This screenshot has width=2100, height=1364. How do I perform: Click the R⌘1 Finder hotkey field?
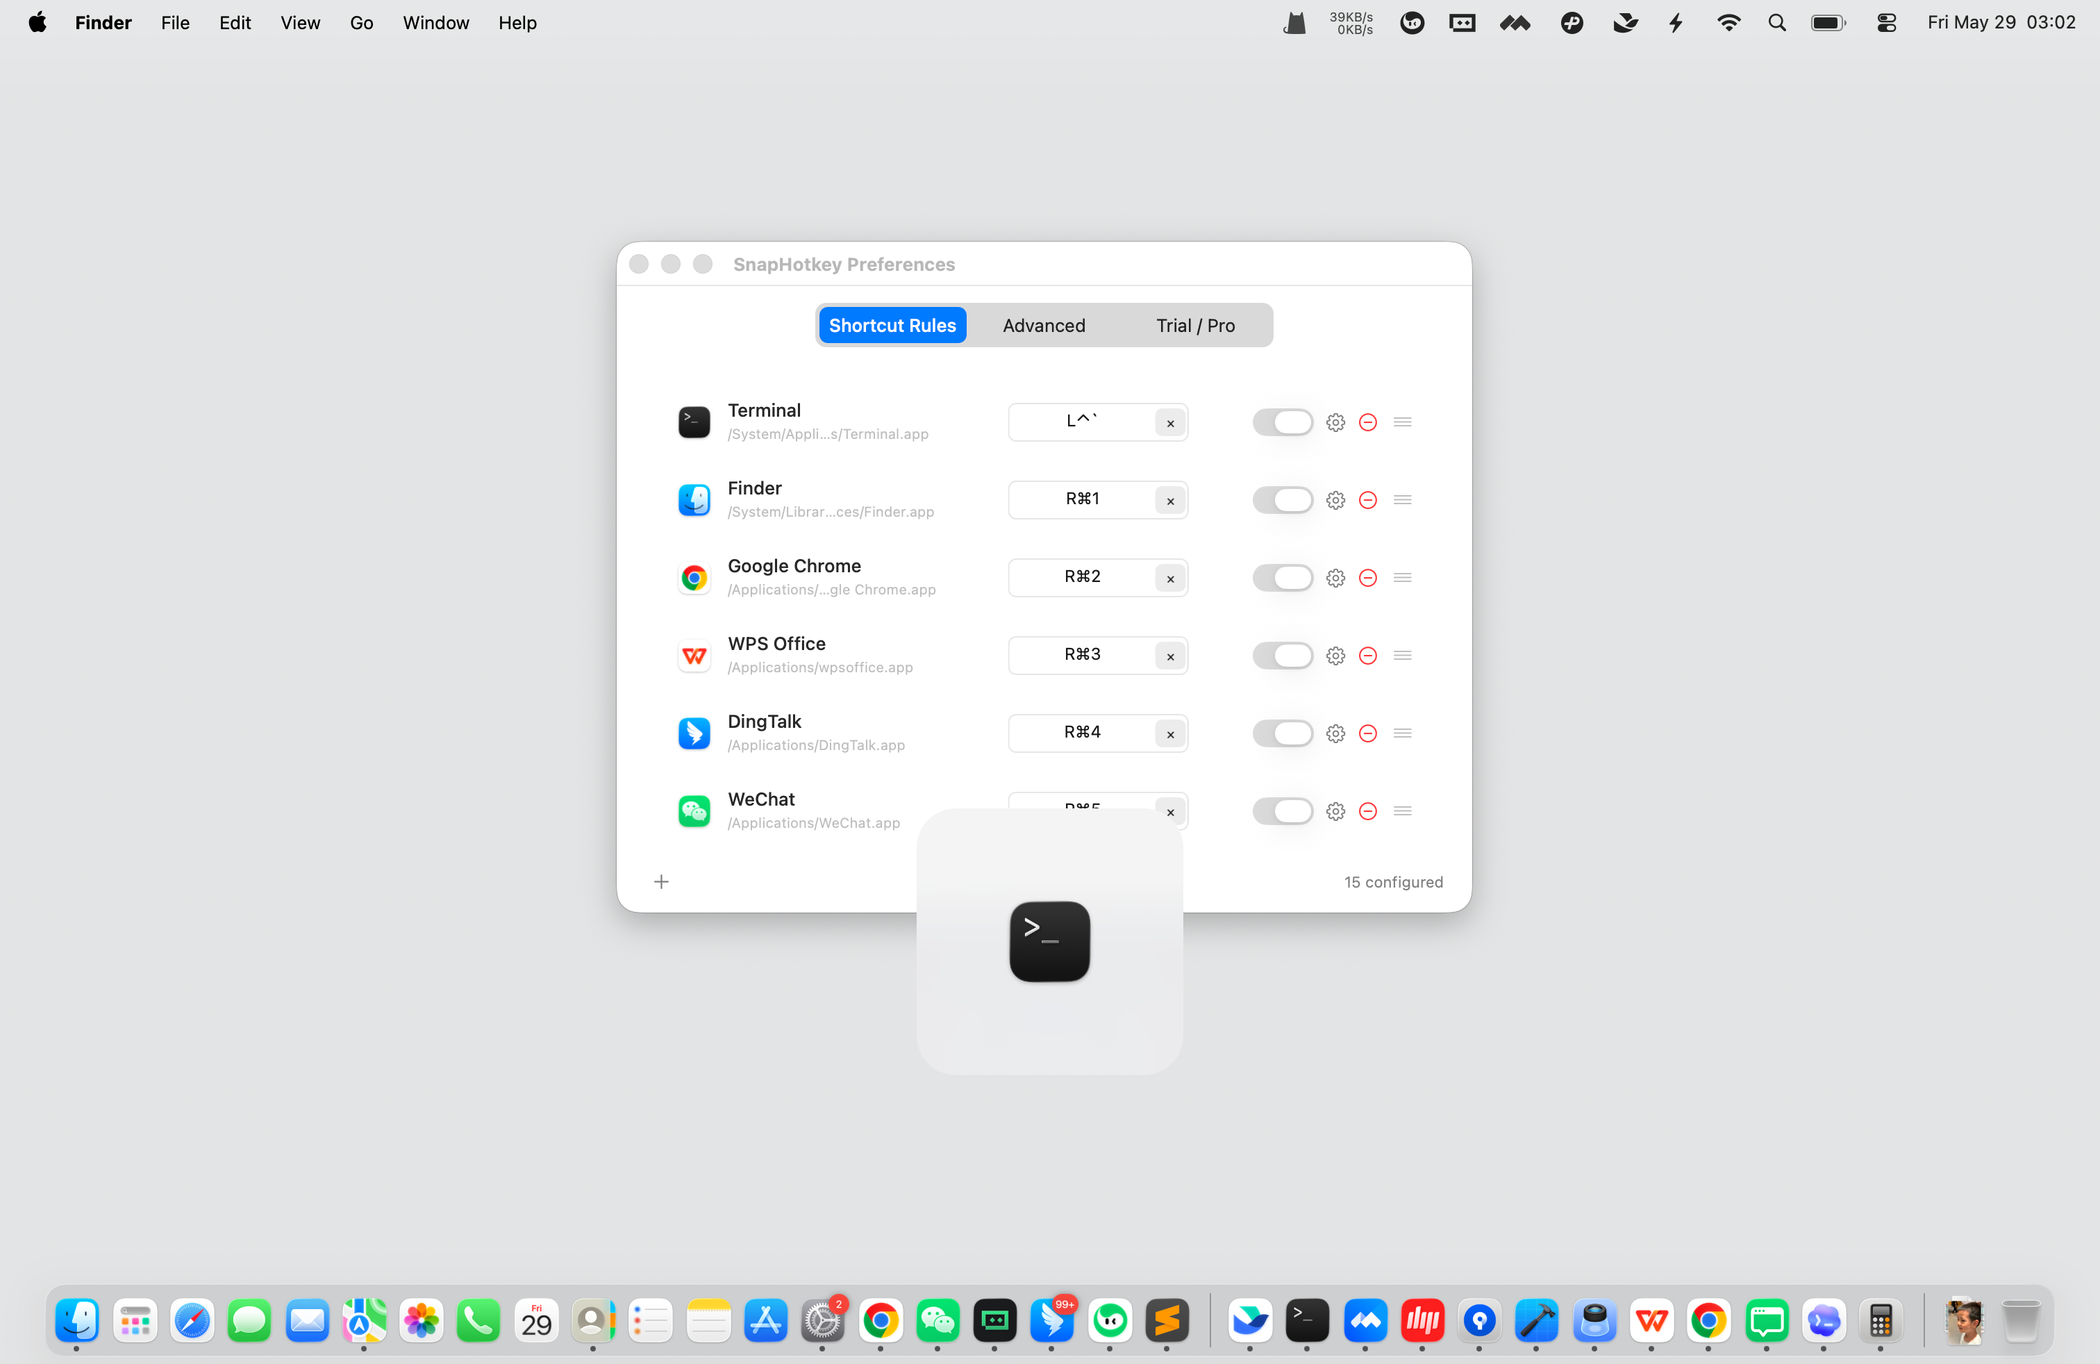1098,500
